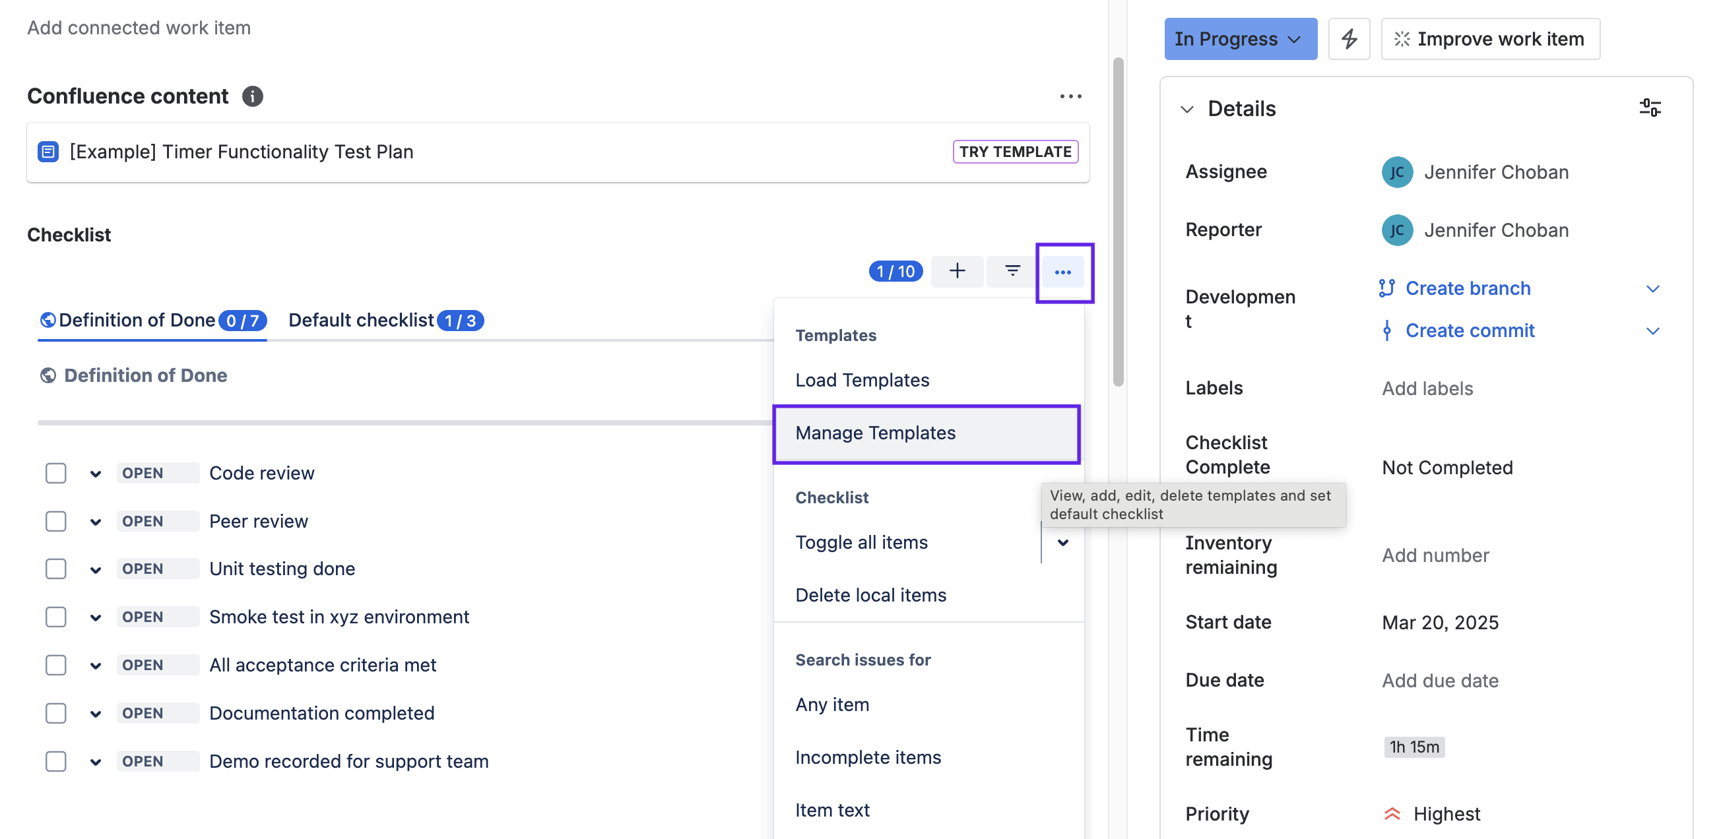This screenshot has height=839, width=1723.
Task: Expand the Toggle all items arrow
Action: point(1063,542)
